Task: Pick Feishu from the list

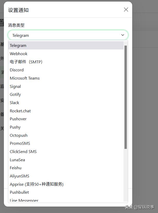Action: click(x=66, y=168)
